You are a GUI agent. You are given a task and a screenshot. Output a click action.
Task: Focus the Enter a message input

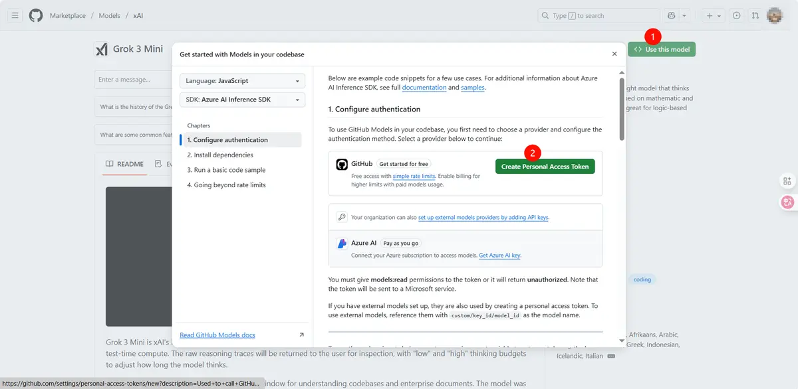coord(133,80)
